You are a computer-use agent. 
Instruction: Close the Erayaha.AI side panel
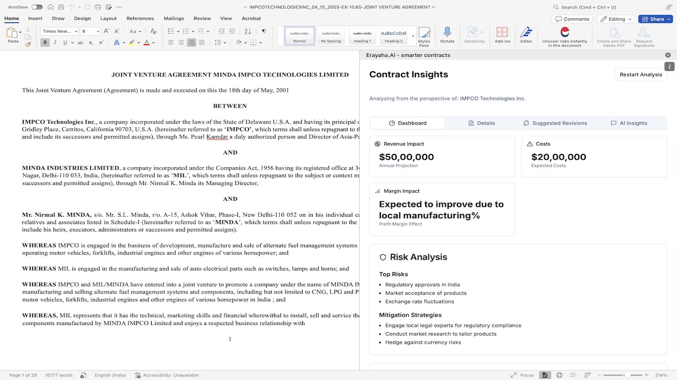coord(668,55)
